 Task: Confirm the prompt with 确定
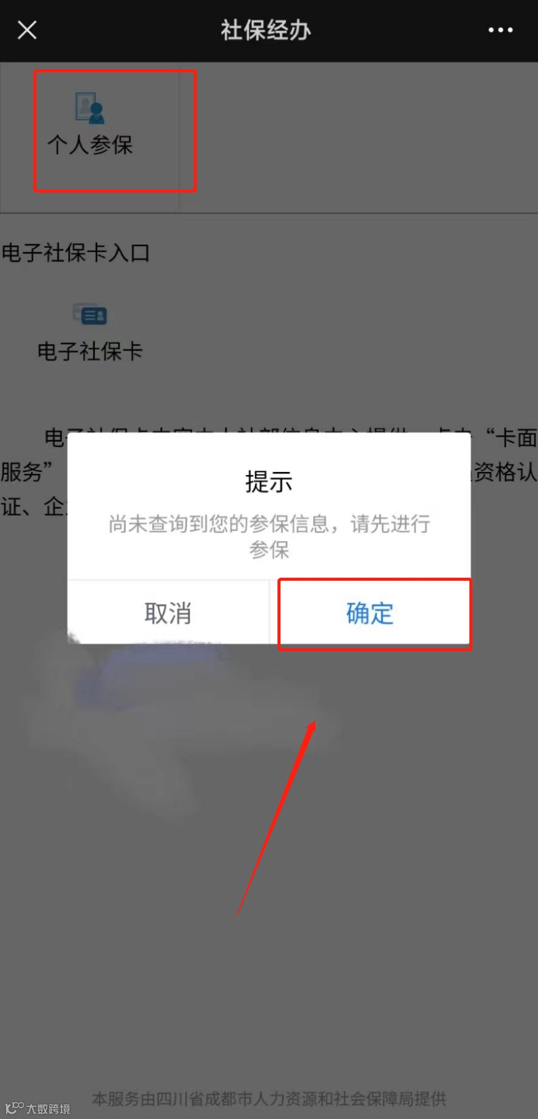tap(370, 612)
